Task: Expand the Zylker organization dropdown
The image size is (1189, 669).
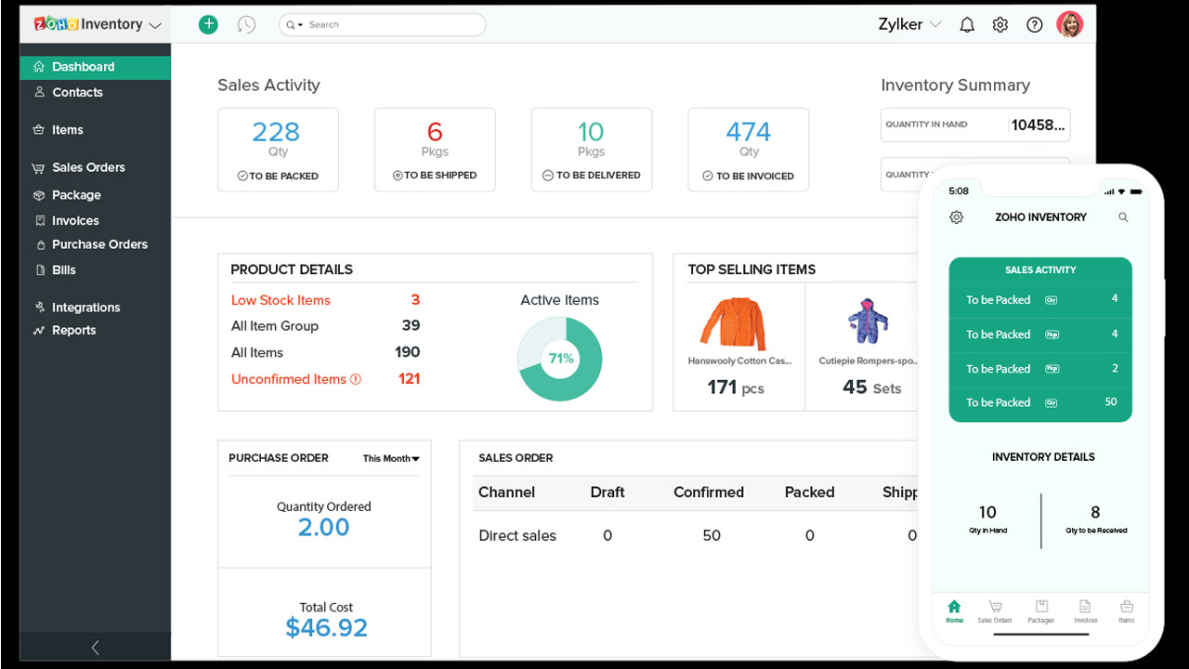Action: pyautogui.click(x=909, y=25)
